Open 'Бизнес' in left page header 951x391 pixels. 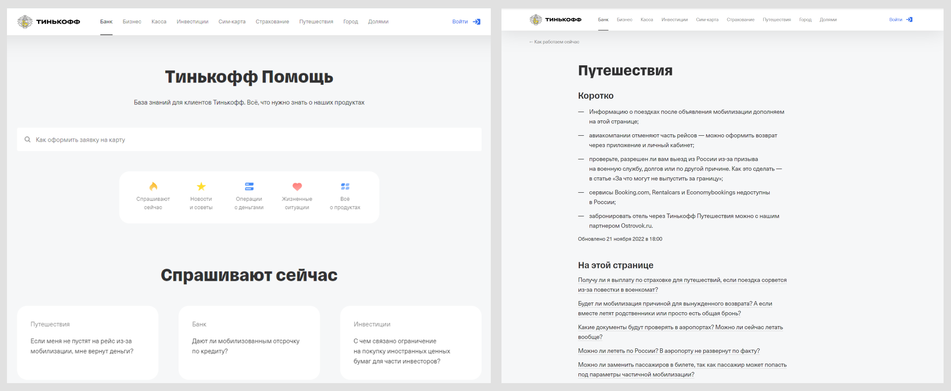tap(132, 22)
